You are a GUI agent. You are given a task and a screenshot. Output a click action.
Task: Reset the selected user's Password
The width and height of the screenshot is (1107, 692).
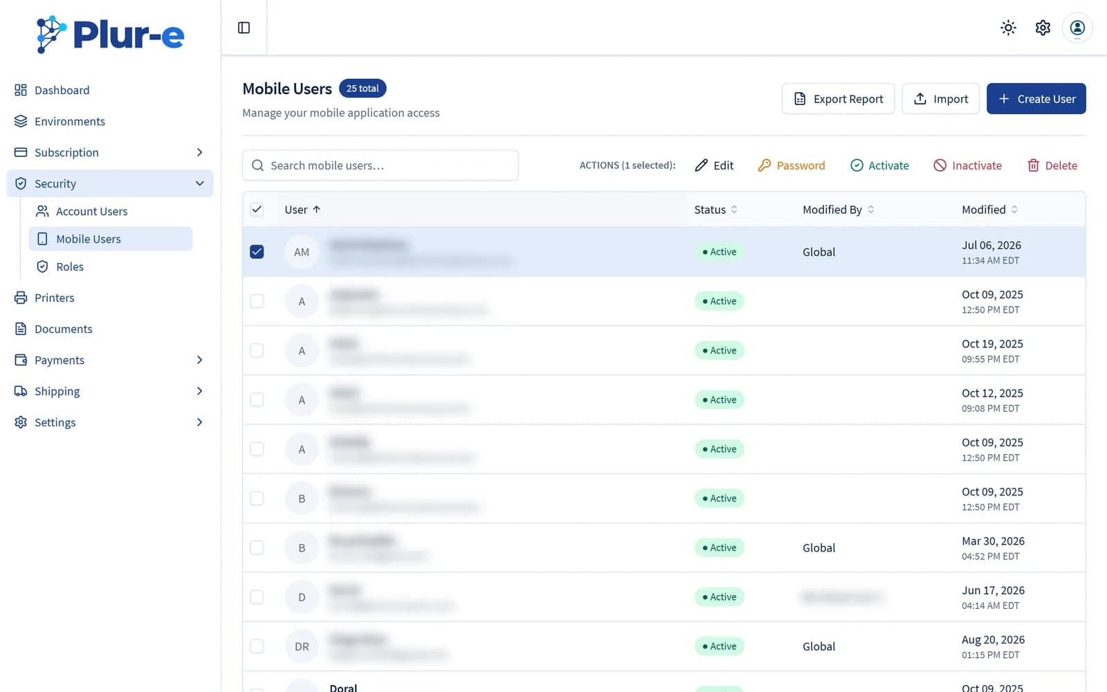[792, 165]
